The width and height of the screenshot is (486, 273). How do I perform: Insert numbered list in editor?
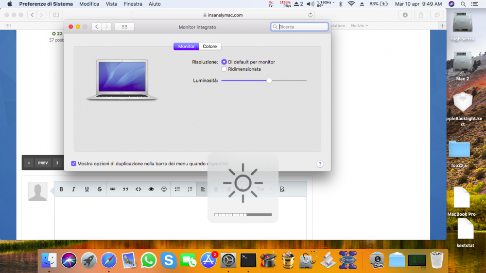190,189
